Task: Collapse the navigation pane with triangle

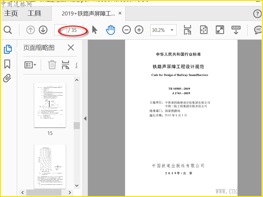Action: pyautogui.click(x=85, y=119)
